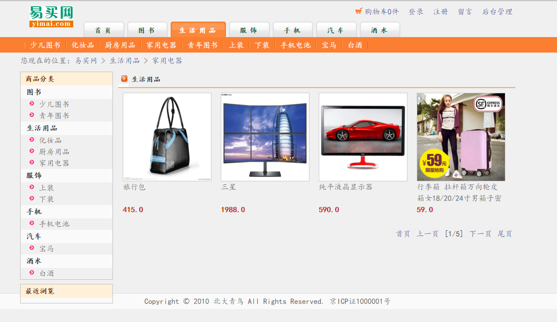Image resolution: width=557 pixels, height=322 pixels.
Task: Open 家用电器 in the sidebar category list
Action: coord(54,163)
